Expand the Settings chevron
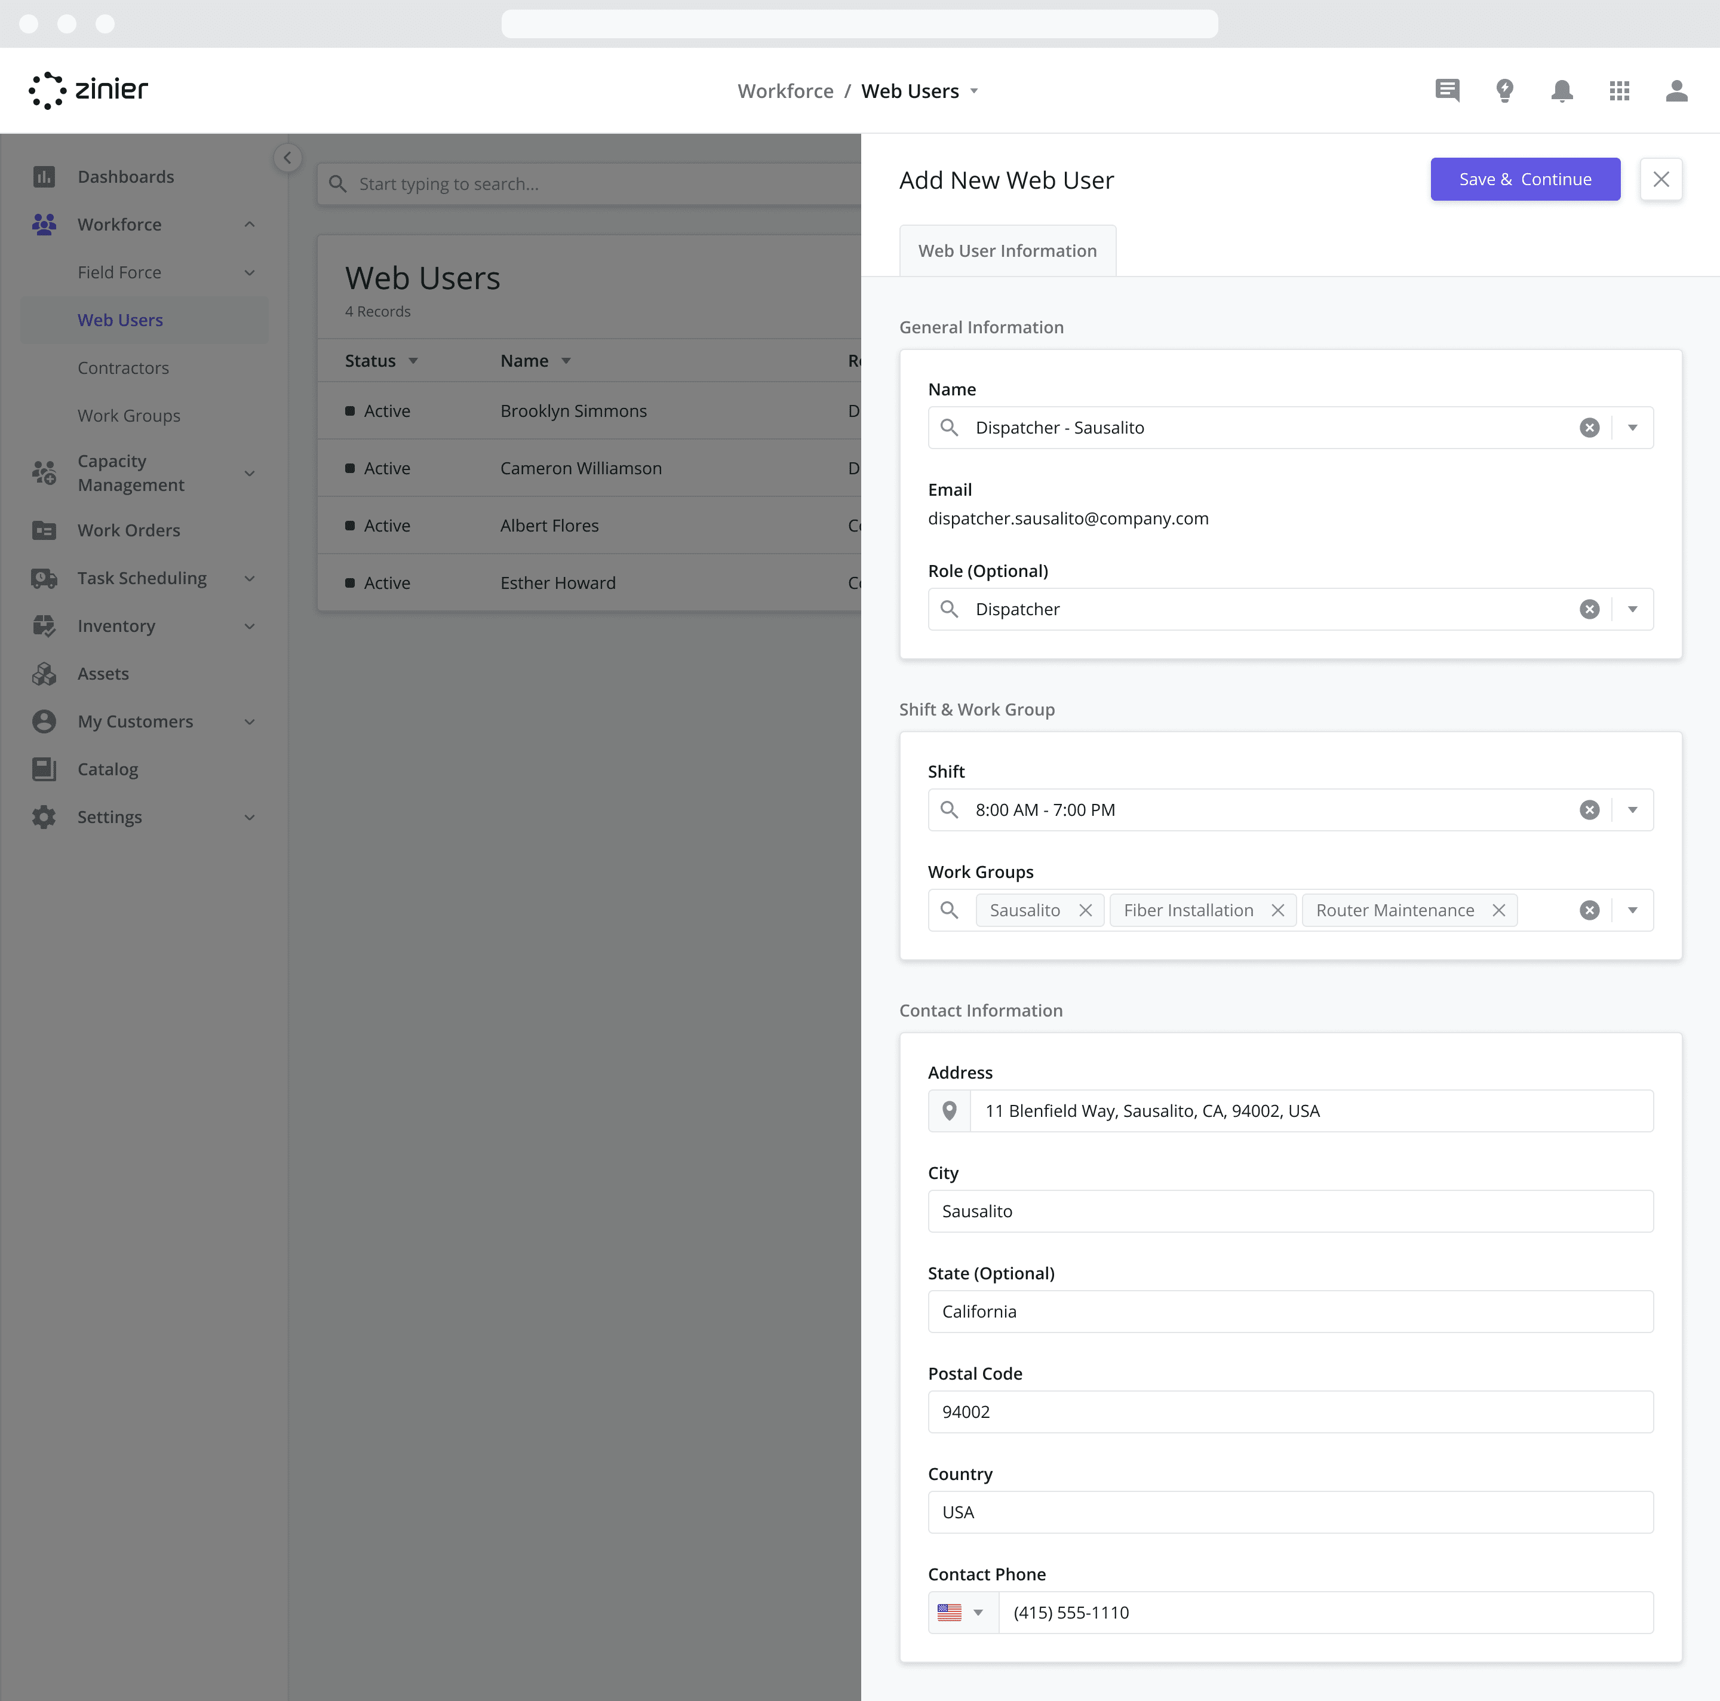 [249, 817]
